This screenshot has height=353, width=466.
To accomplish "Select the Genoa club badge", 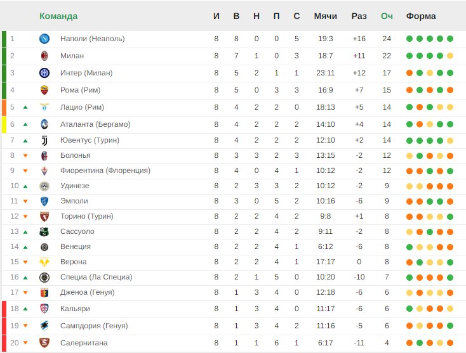I will [44, 293].
